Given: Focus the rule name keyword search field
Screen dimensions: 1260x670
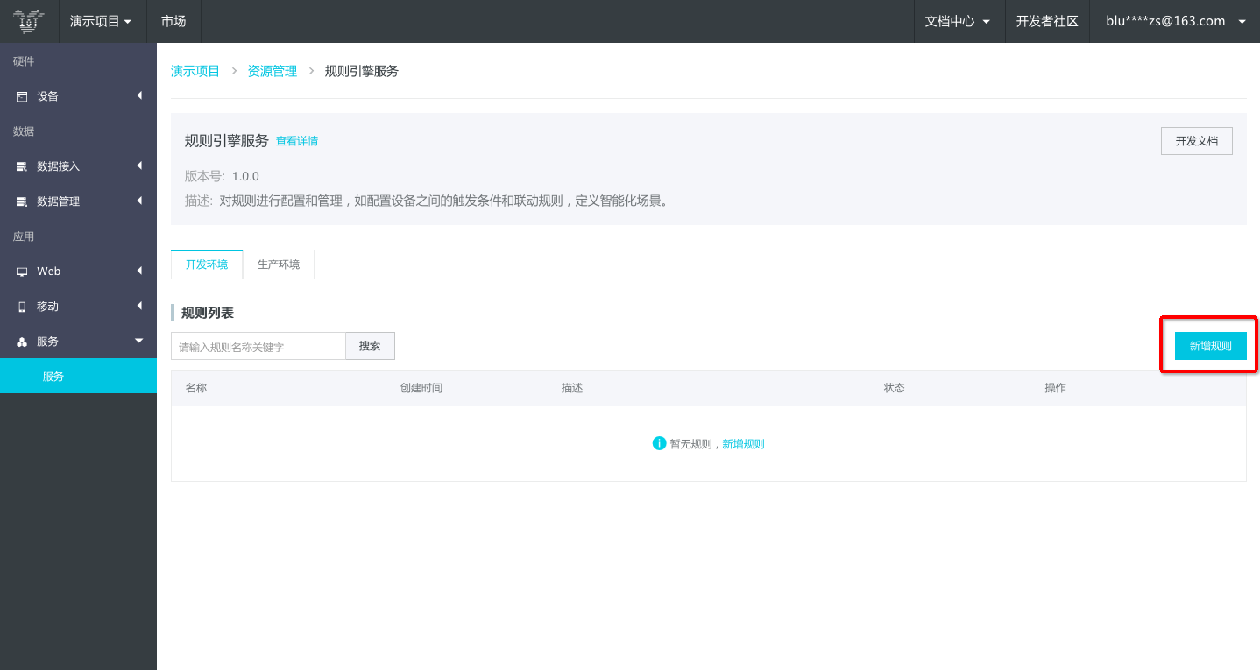Looking at the screenshot, I should pos(258,346).
